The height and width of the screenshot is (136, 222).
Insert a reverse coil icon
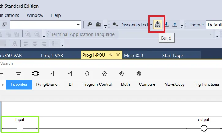click(x=104, y=74)
